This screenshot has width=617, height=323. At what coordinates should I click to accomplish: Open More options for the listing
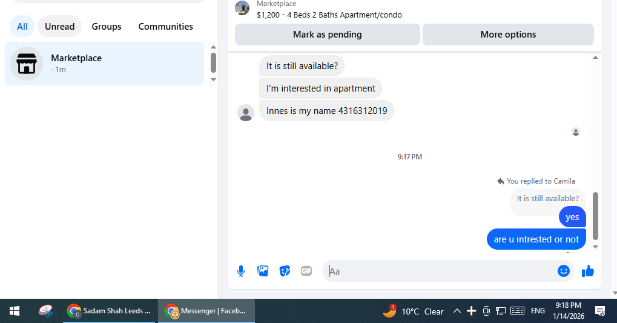[508, 35]
